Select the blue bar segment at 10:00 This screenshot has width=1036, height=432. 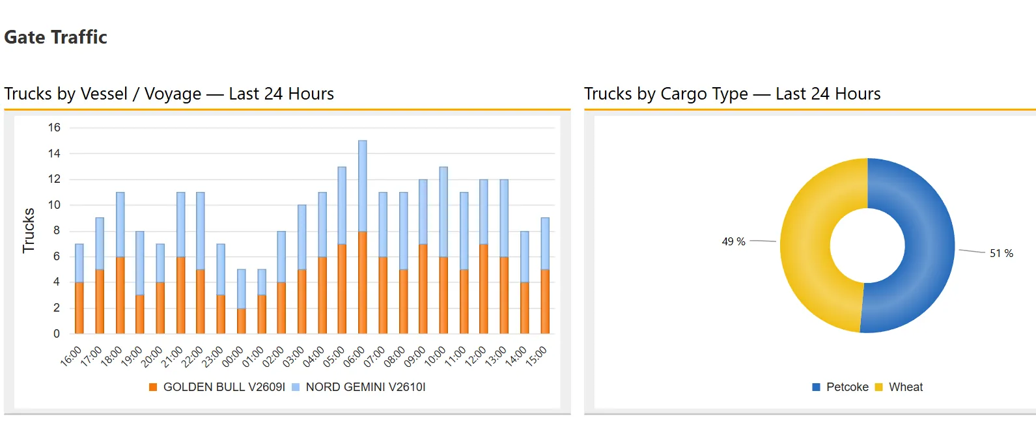tap(443, 212)
